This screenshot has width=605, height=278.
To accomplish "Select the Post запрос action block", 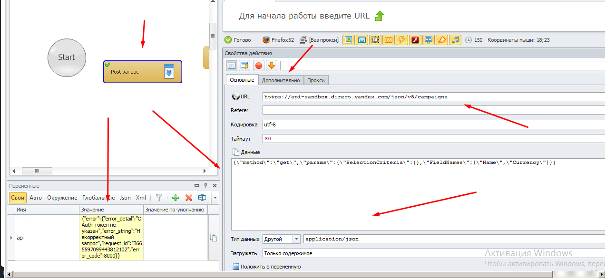I will pyautogui.click(x=142, y=72).
